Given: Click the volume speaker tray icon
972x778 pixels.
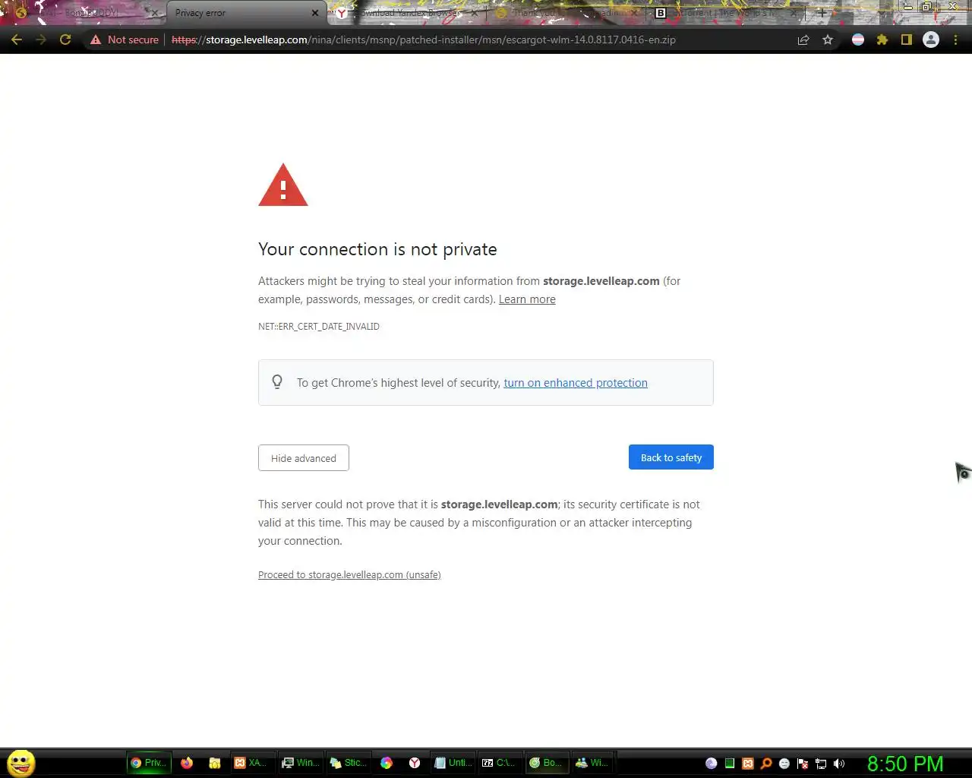Looking at the screenshot, I should click(839, 764).
